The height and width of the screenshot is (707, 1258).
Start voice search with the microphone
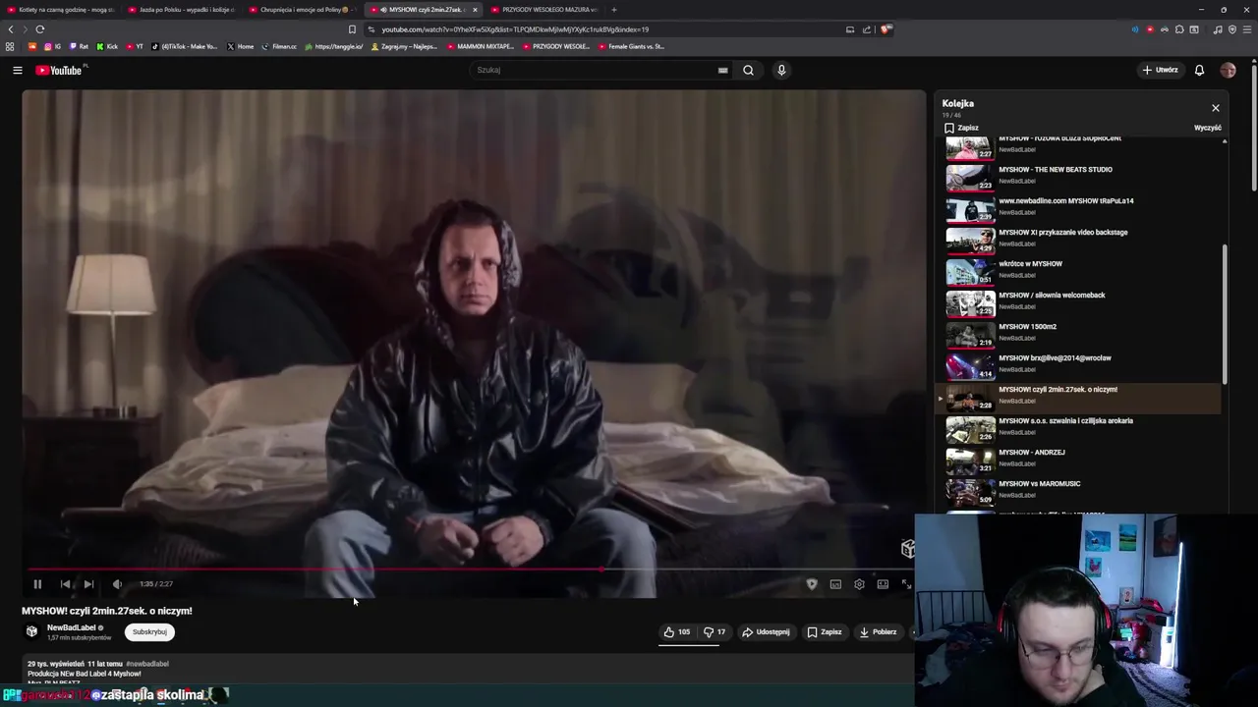[x=781, y=70]
